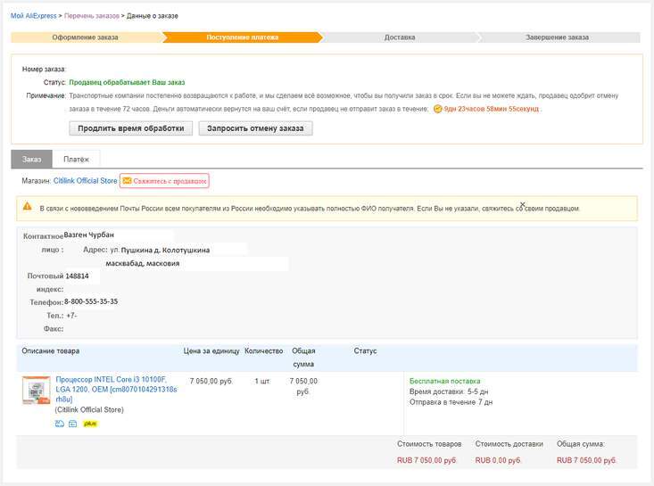Click the first blue icon under product
Screen dimensions: 654x486
tap(59, 424)
